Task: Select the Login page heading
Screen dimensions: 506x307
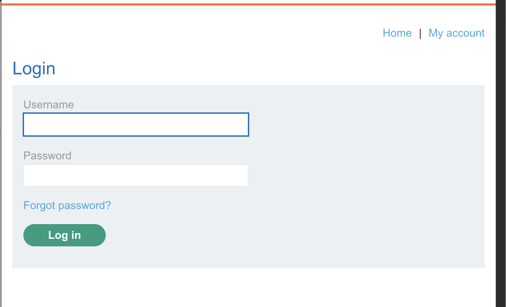Action: coord(34,69)
